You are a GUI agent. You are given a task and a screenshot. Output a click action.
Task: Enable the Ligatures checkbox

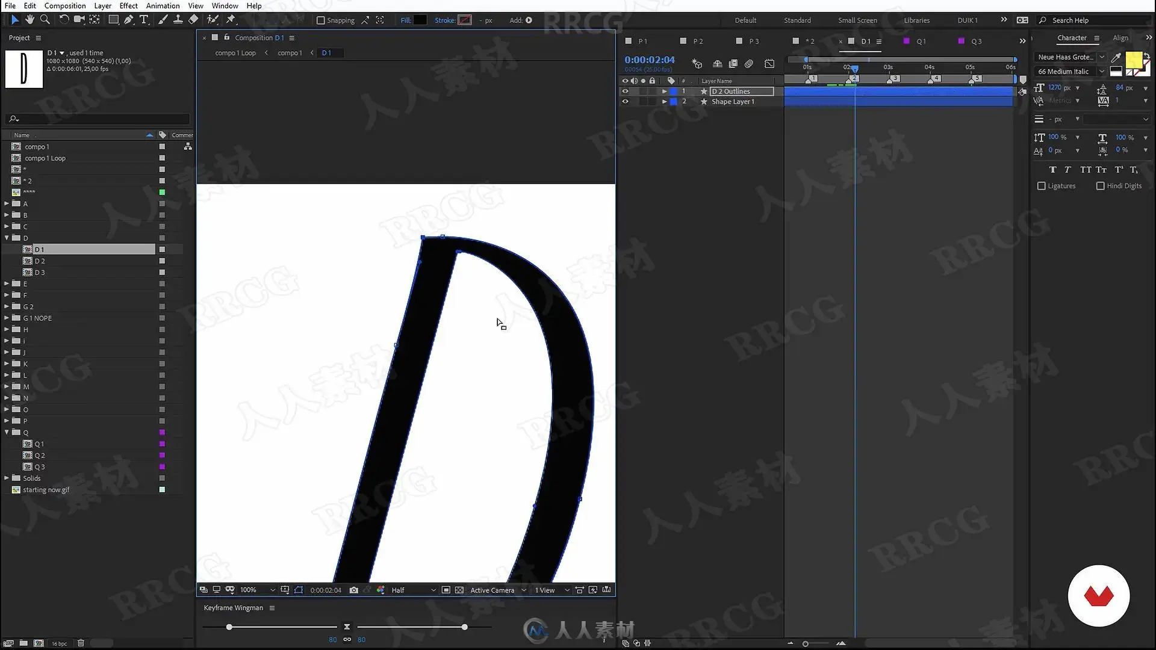[x=1042, y=186]
